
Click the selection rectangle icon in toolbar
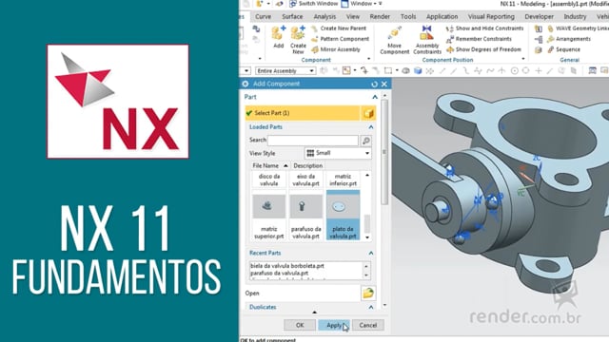pos(387,70)
